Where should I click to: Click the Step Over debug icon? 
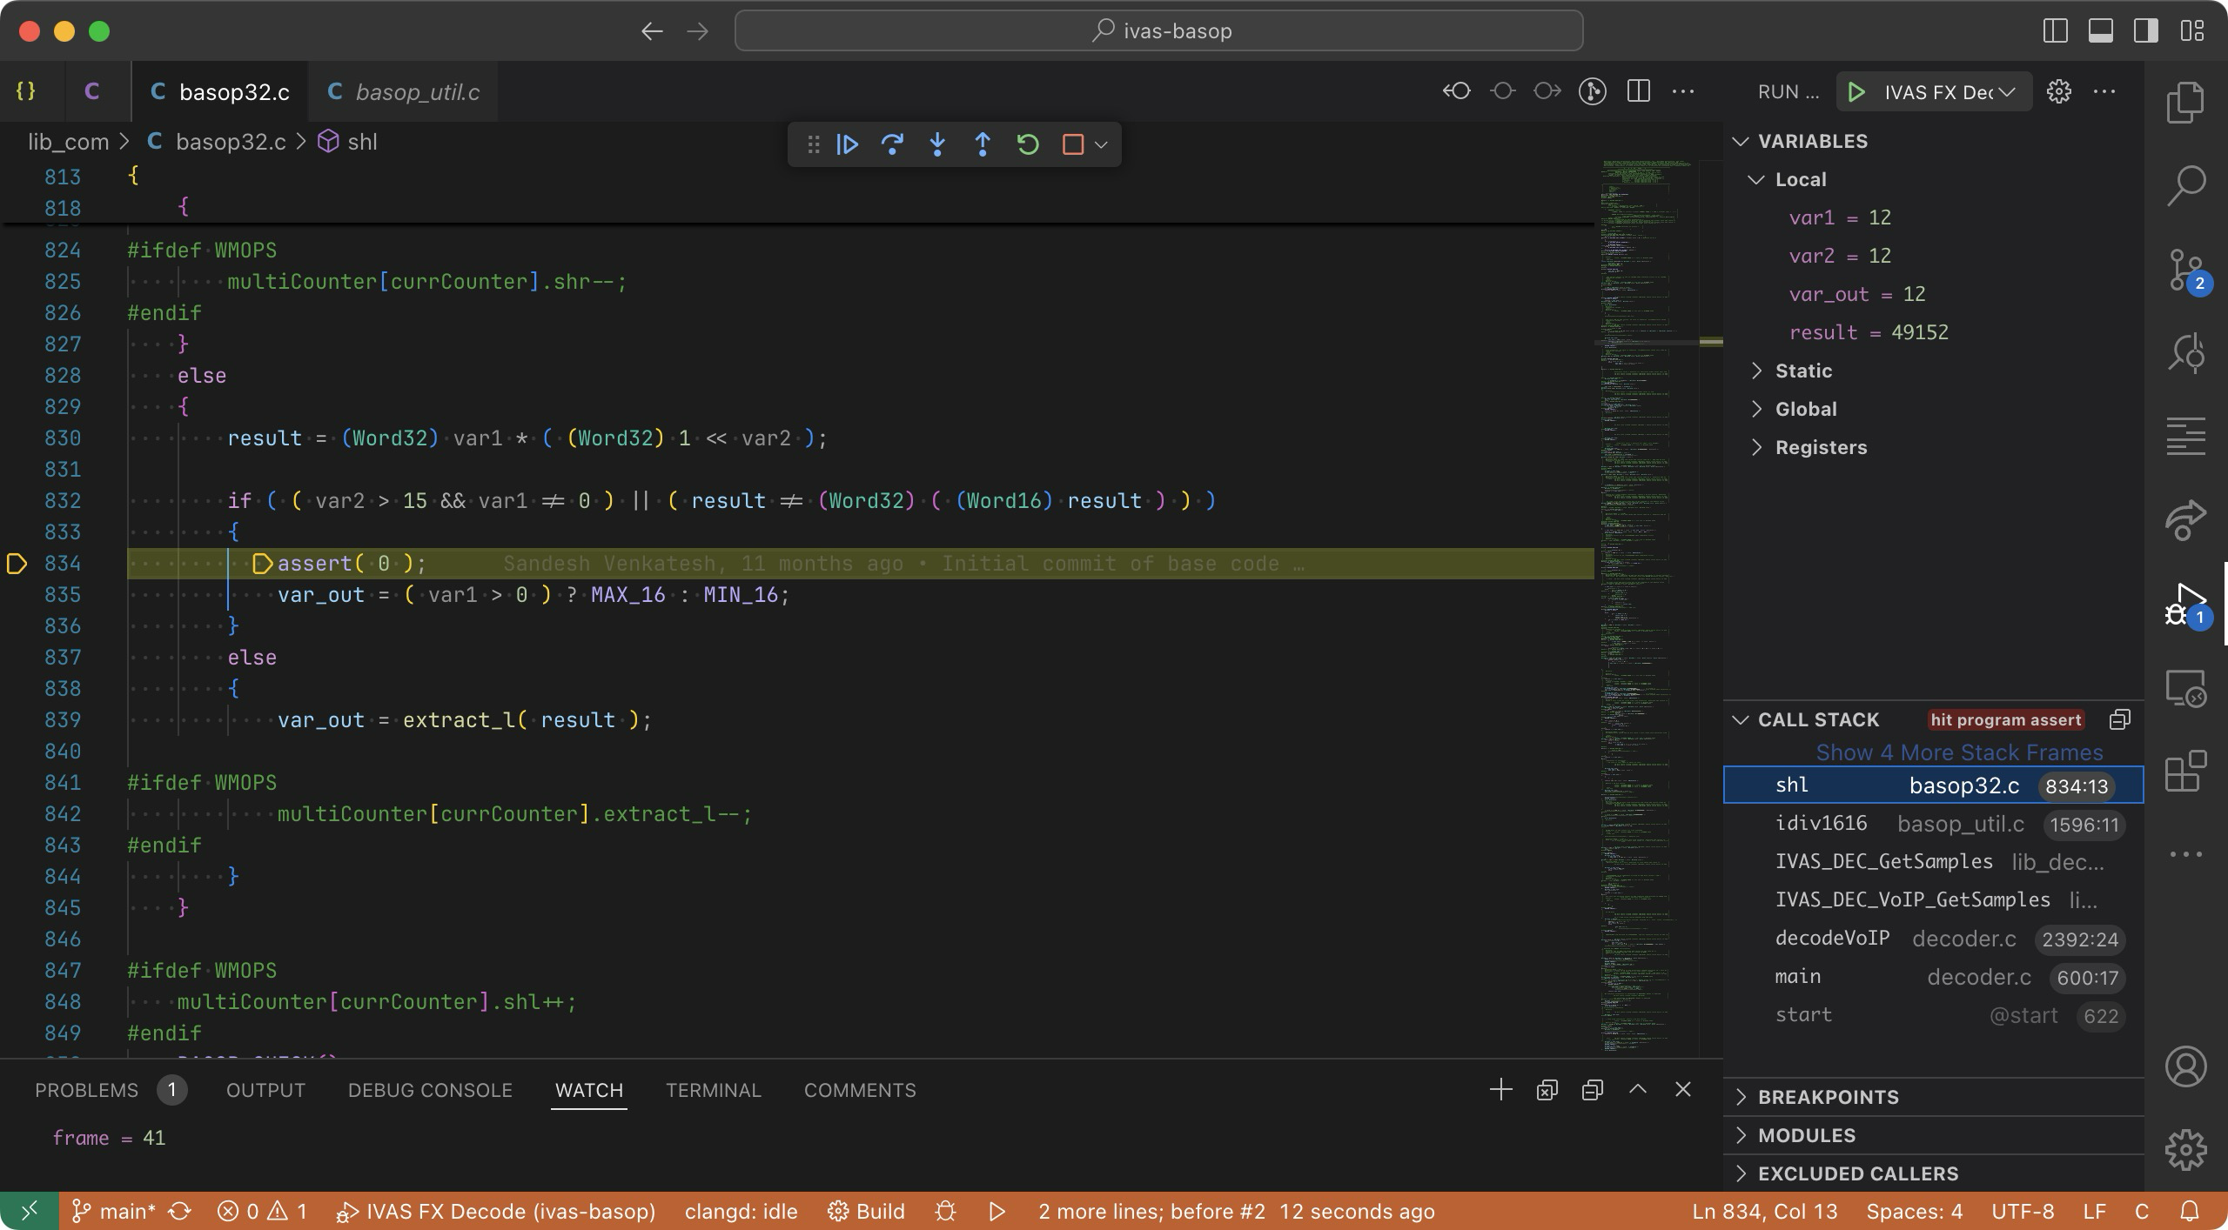pyautogui.click(x=892, y=144)
